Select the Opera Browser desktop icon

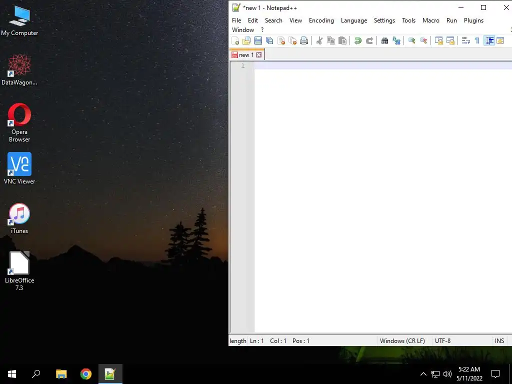[x=19, y=123]
